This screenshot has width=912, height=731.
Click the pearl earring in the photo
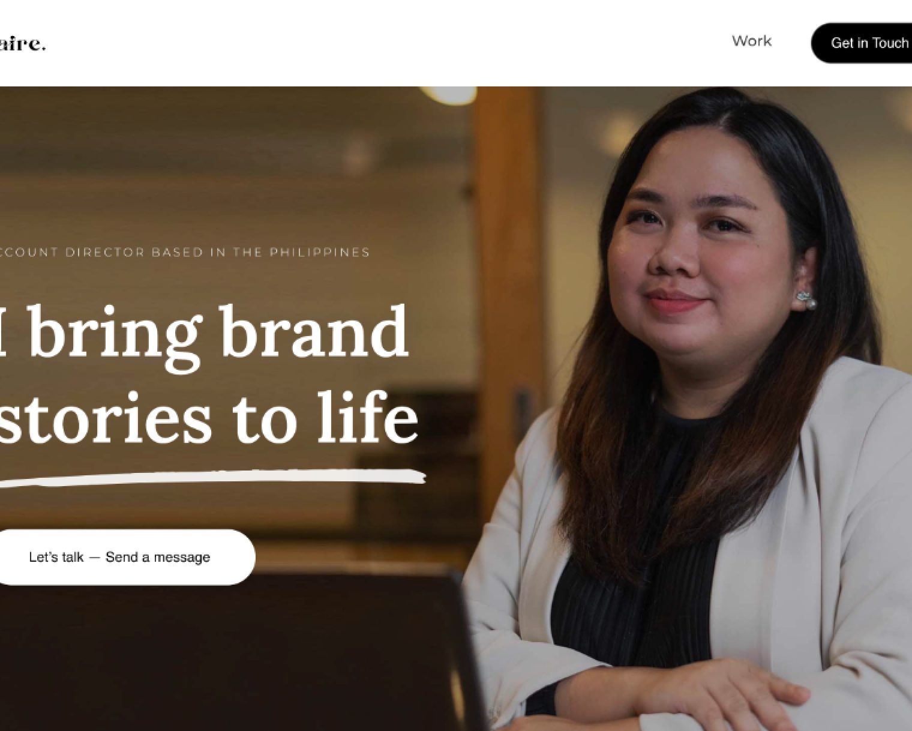(805, 299)
